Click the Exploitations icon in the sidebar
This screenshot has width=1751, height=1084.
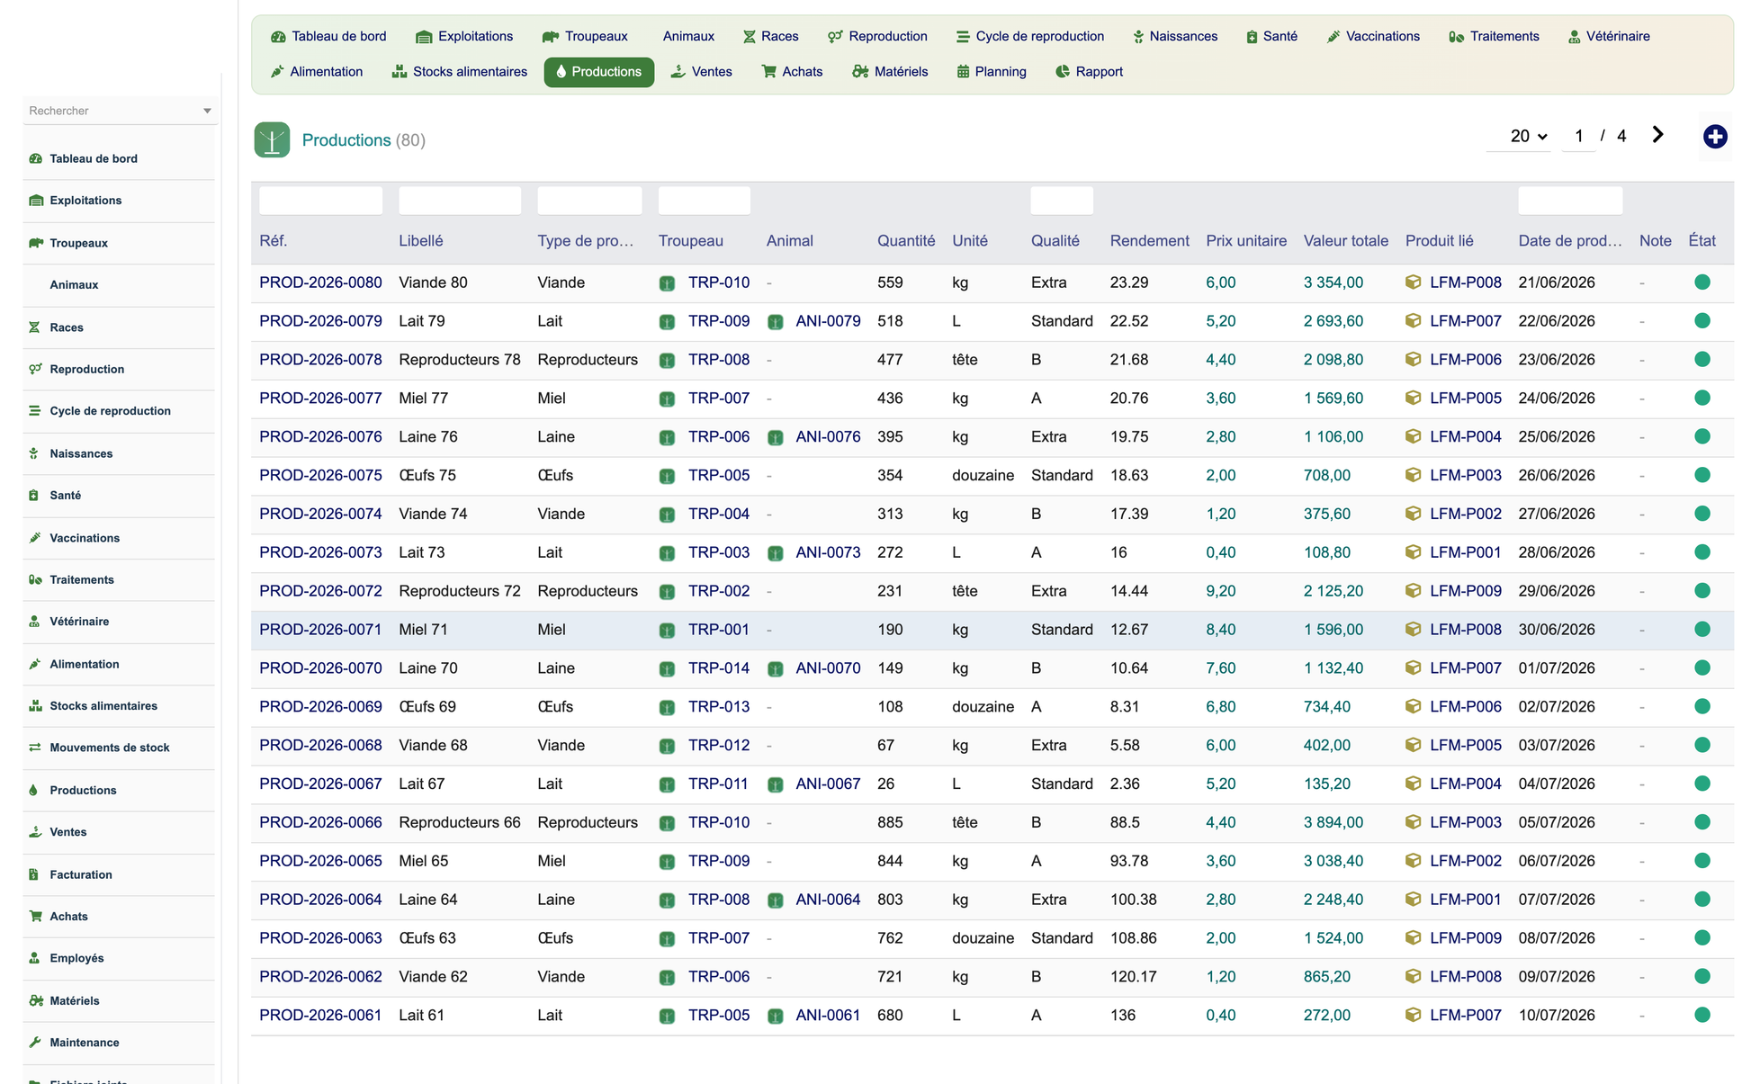pos(35,201)
